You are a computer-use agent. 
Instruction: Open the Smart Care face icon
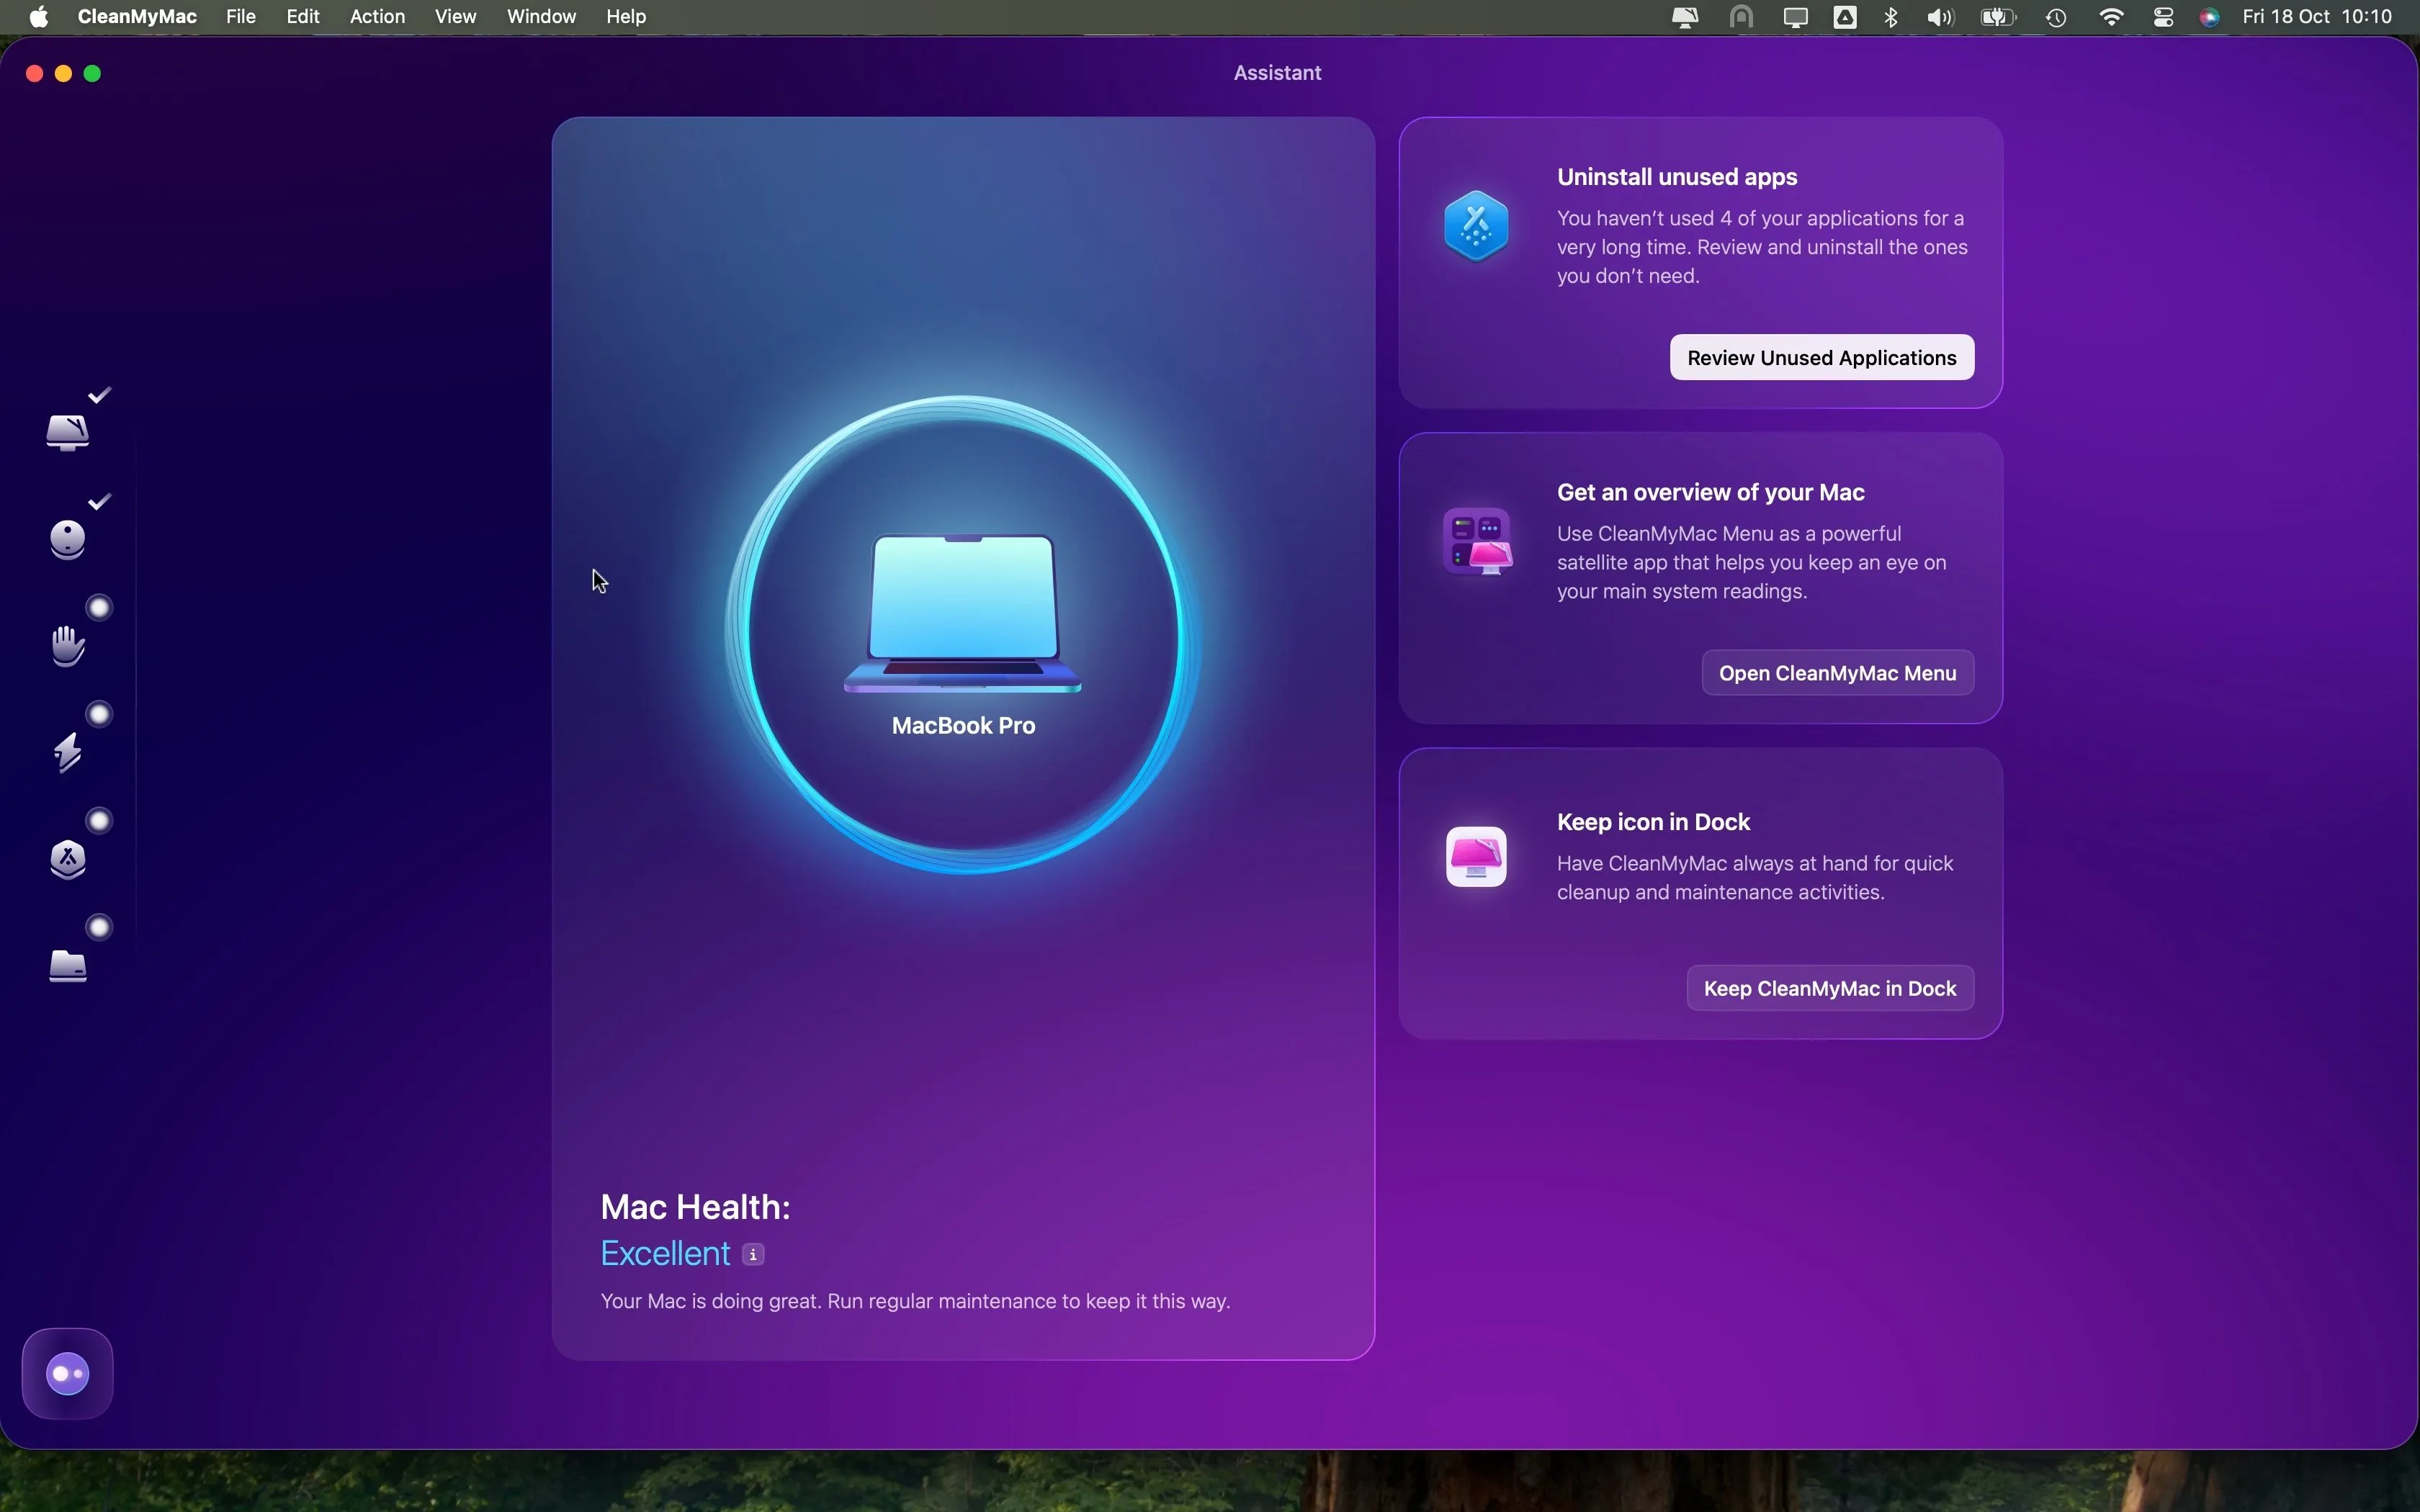[x=68, y=539]
